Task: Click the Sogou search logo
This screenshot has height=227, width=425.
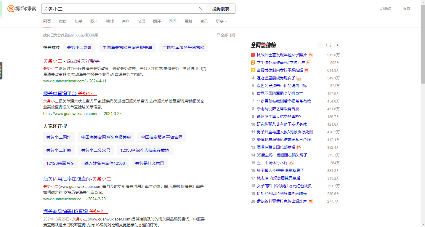Action: [22, 9]
